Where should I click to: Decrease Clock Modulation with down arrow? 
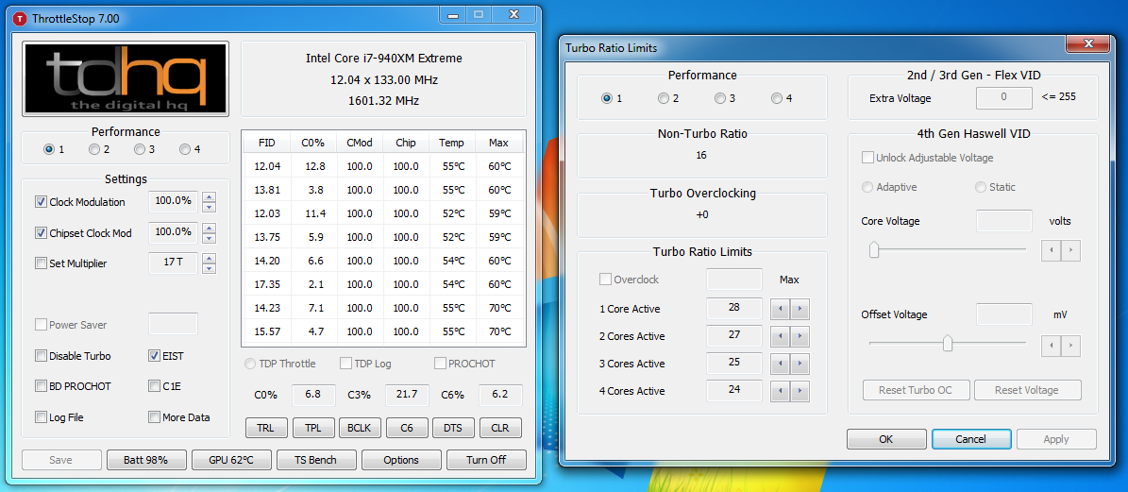210,207
